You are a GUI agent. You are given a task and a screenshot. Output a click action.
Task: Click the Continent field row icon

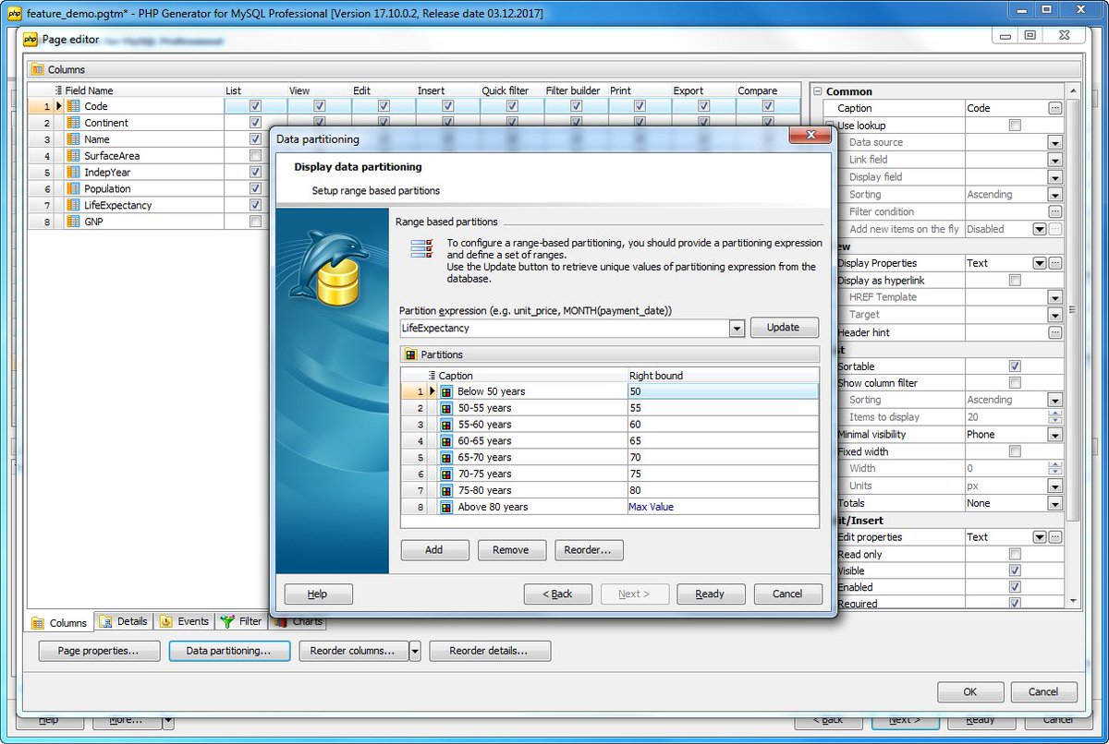tap(74, 123)
